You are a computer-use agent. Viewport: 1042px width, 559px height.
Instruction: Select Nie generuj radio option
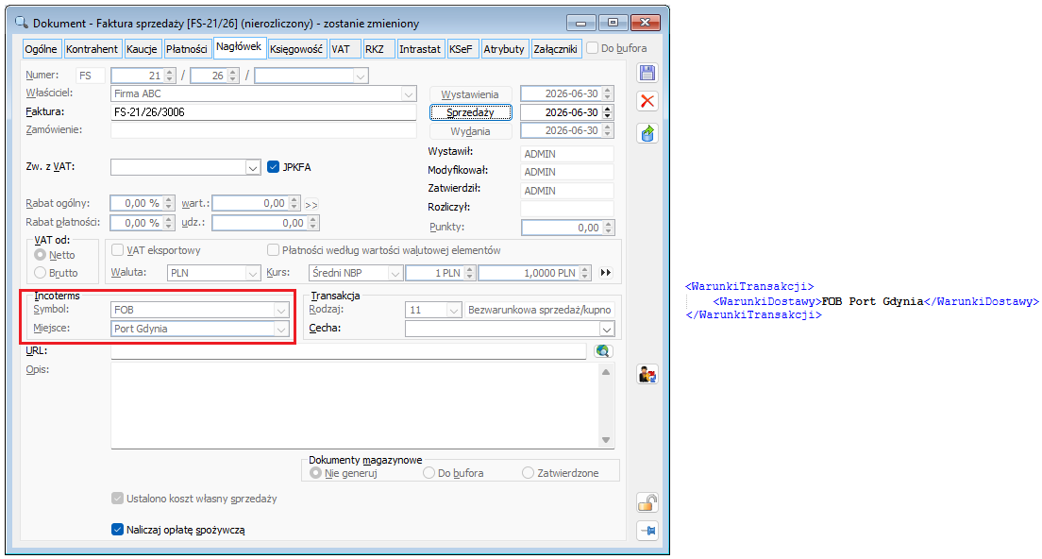(x=315, y=472)
